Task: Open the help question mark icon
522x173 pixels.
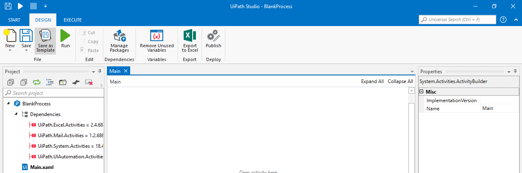Action: coord(503,20)
